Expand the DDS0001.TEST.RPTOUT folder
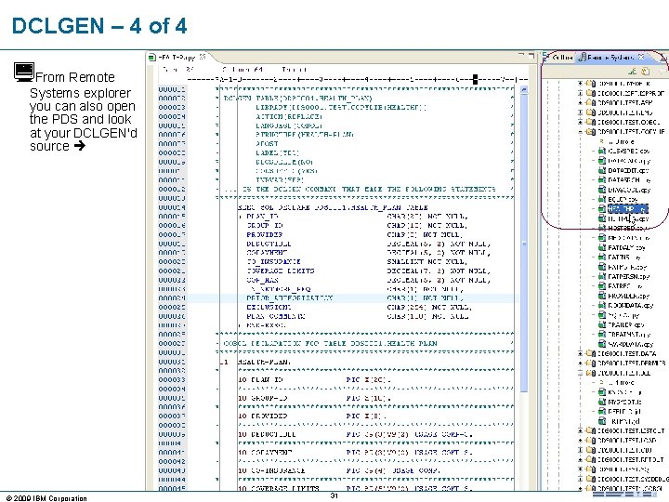The height and width of the screenshot is (502, 669). [x=580, y=460]
